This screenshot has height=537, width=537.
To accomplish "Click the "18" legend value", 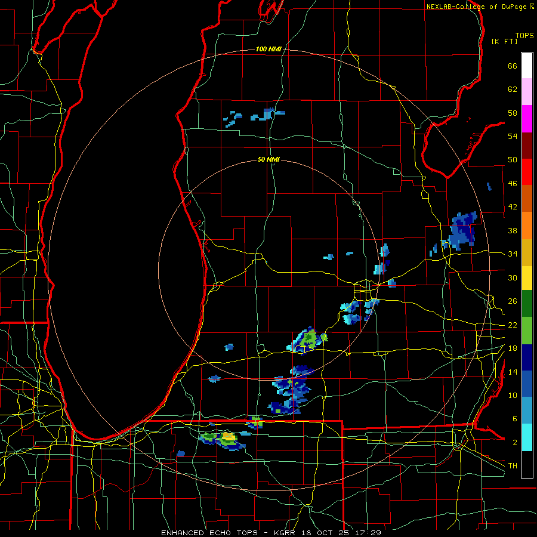I will (x=513, y=348).
